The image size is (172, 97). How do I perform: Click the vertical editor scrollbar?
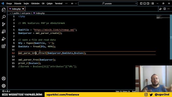(x=171, y=37)
